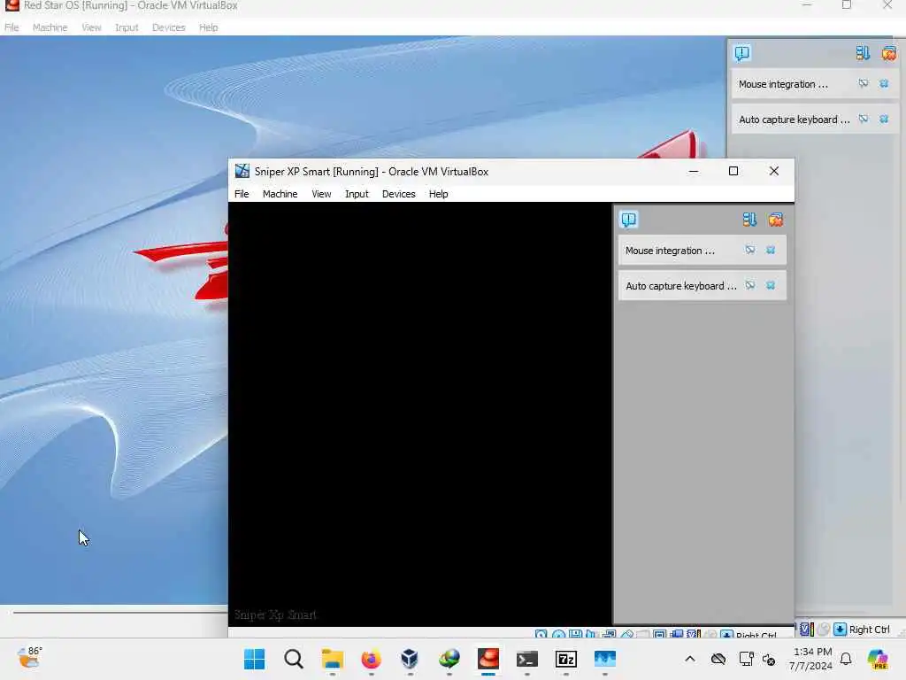This screenshot has height=680, width=906.
Task: Launch Firefox from the taskbar
Action: coord(371,659)
